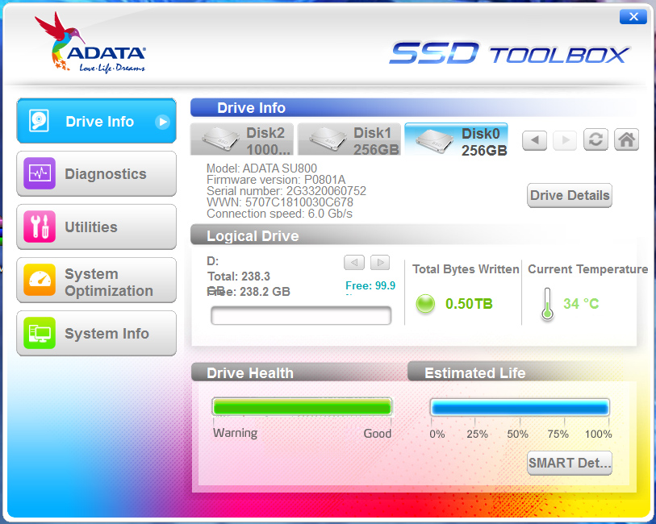Click the SSD TOOLBOX title logo
This screenshot has width=656, height=524.
[509, 53]
